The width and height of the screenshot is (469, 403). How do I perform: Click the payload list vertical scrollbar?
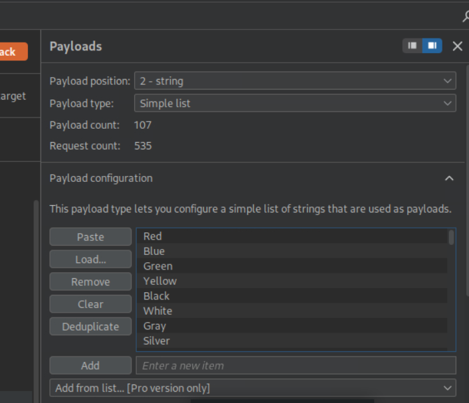pyautogui.click(x=452, y=238)
